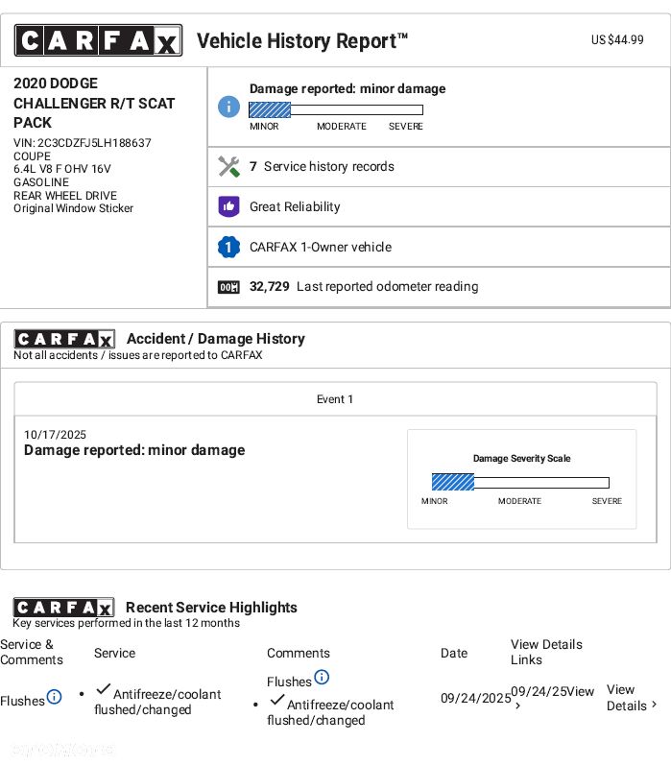The width and height of the screenshot is (671, 766).
Task: Click the small chevron below 09/24/25View
Action: (517, 706)
